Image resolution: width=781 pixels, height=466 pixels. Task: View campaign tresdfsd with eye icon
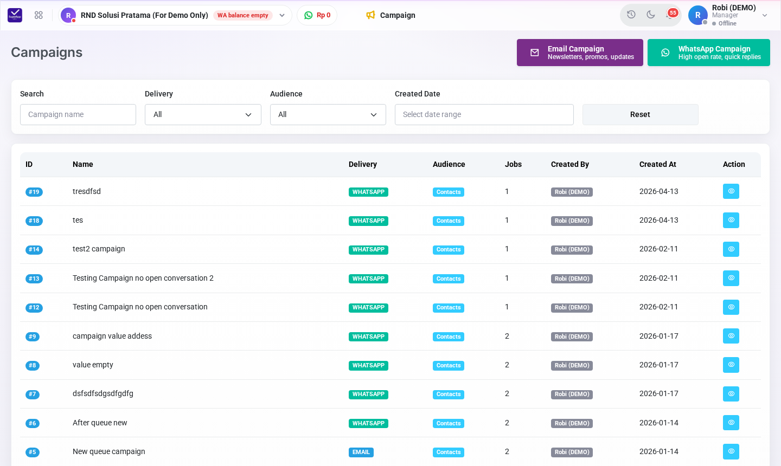[x=731, y=191]
